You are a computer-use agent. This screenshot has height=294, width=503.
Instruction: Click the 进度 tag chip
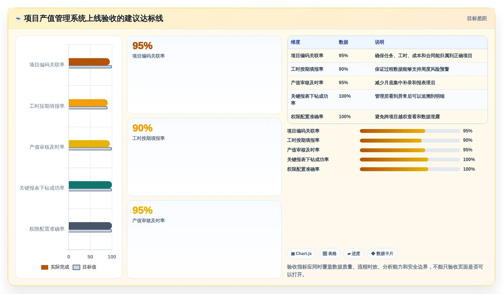click(354, 254)
